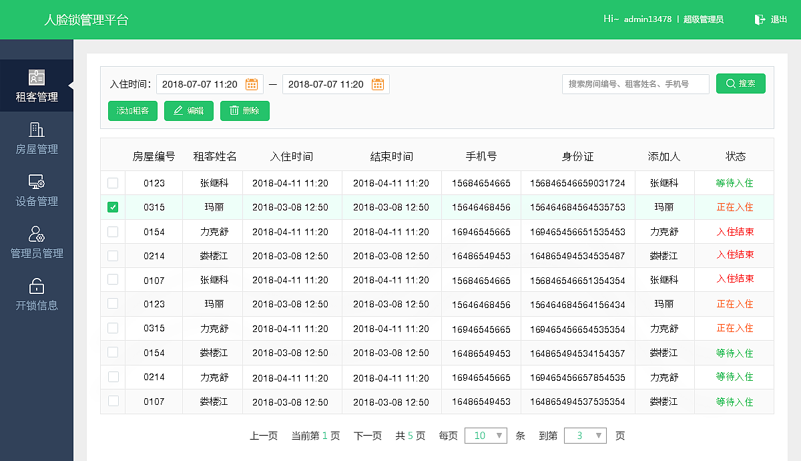Uncheck the selected row for tenant 玛丽 0315

click(112, 207)
